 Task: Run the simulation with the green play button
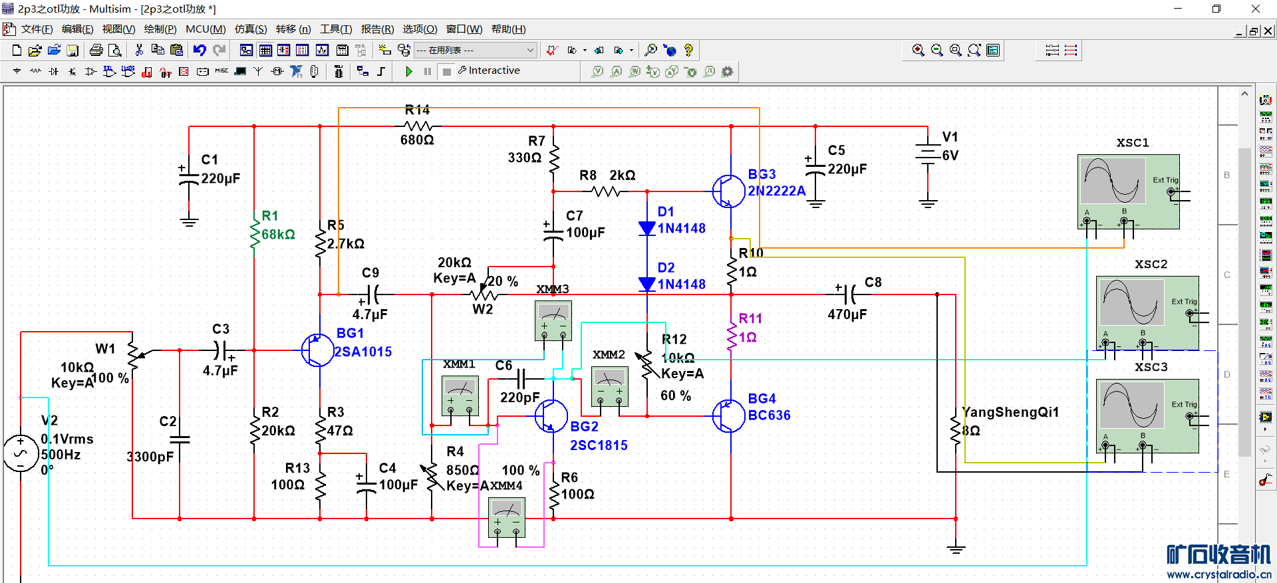pyautogui.click(x=409, y=71)
